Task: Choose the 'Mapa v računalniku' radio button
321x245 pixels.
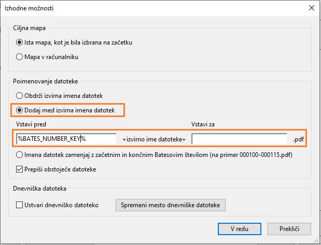Action: (x=20, y=56)
